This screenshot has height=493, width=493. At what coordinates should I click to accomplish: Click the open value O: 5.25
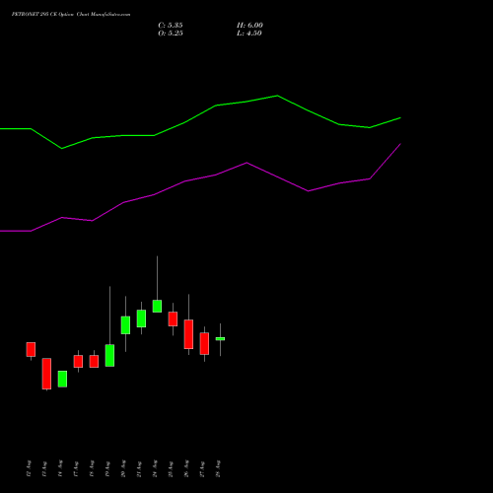[171, 34]
